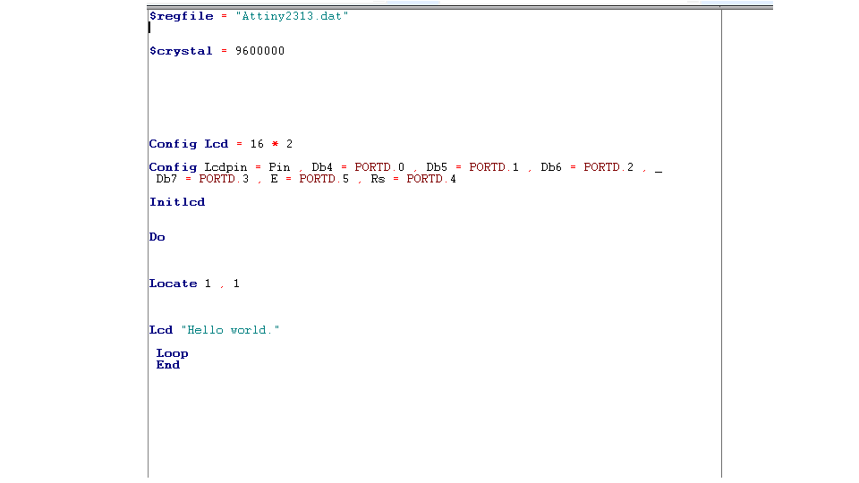
Task: Click PORTD.1 after Db5
Action: [x=494, y=167]
